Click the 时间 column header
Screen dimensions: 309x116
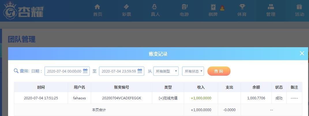(41, 87)
